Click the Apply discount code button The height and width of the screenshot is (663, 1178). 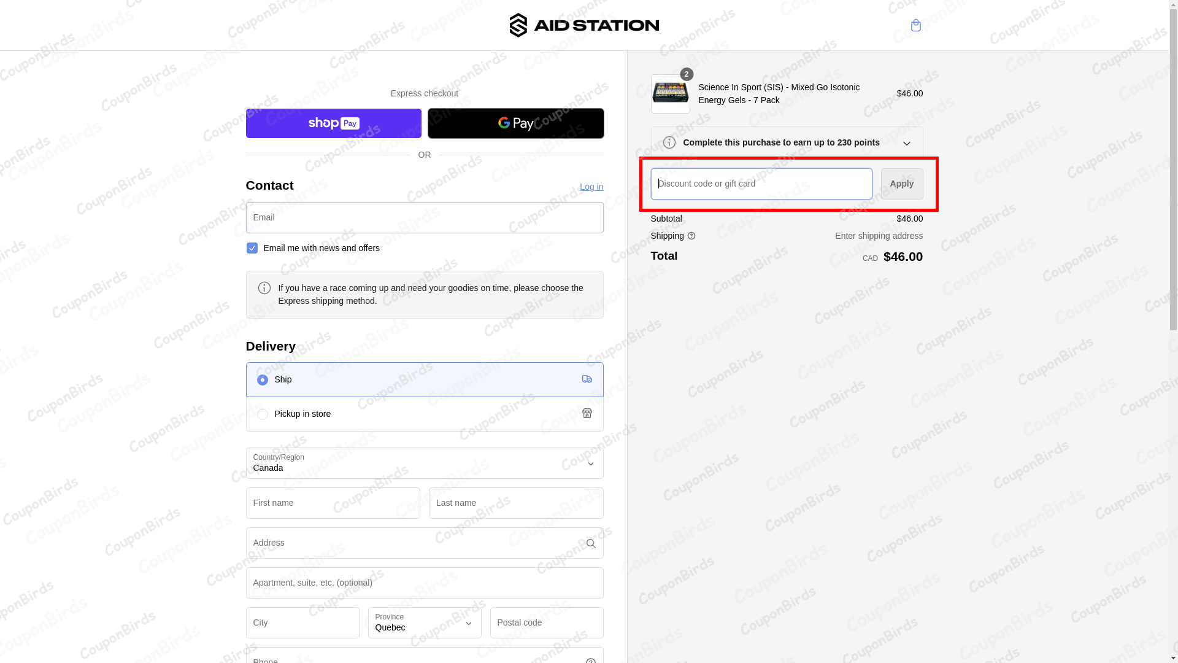pyautogui.click(x=901, y=183)
